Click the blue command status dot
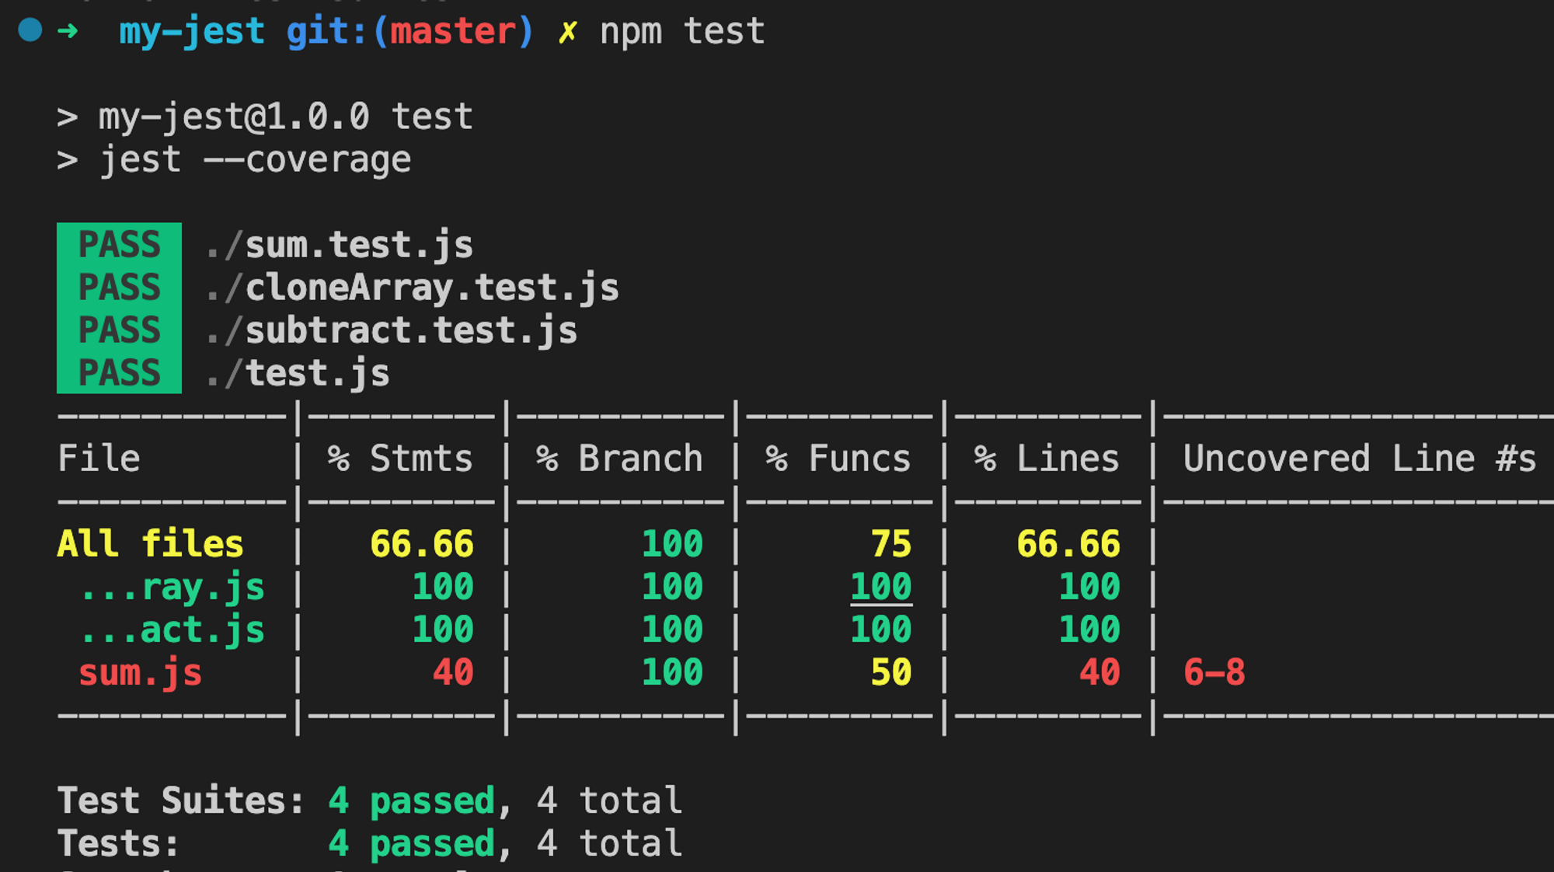This screenshot has height=872, width=1554. [30, 30]
